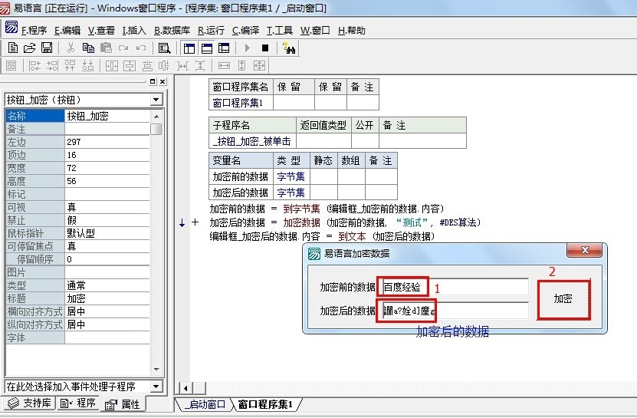Click the 加密 button in dialog
Image resolution: width=637 pixels, height=418 pixels.
563,299
